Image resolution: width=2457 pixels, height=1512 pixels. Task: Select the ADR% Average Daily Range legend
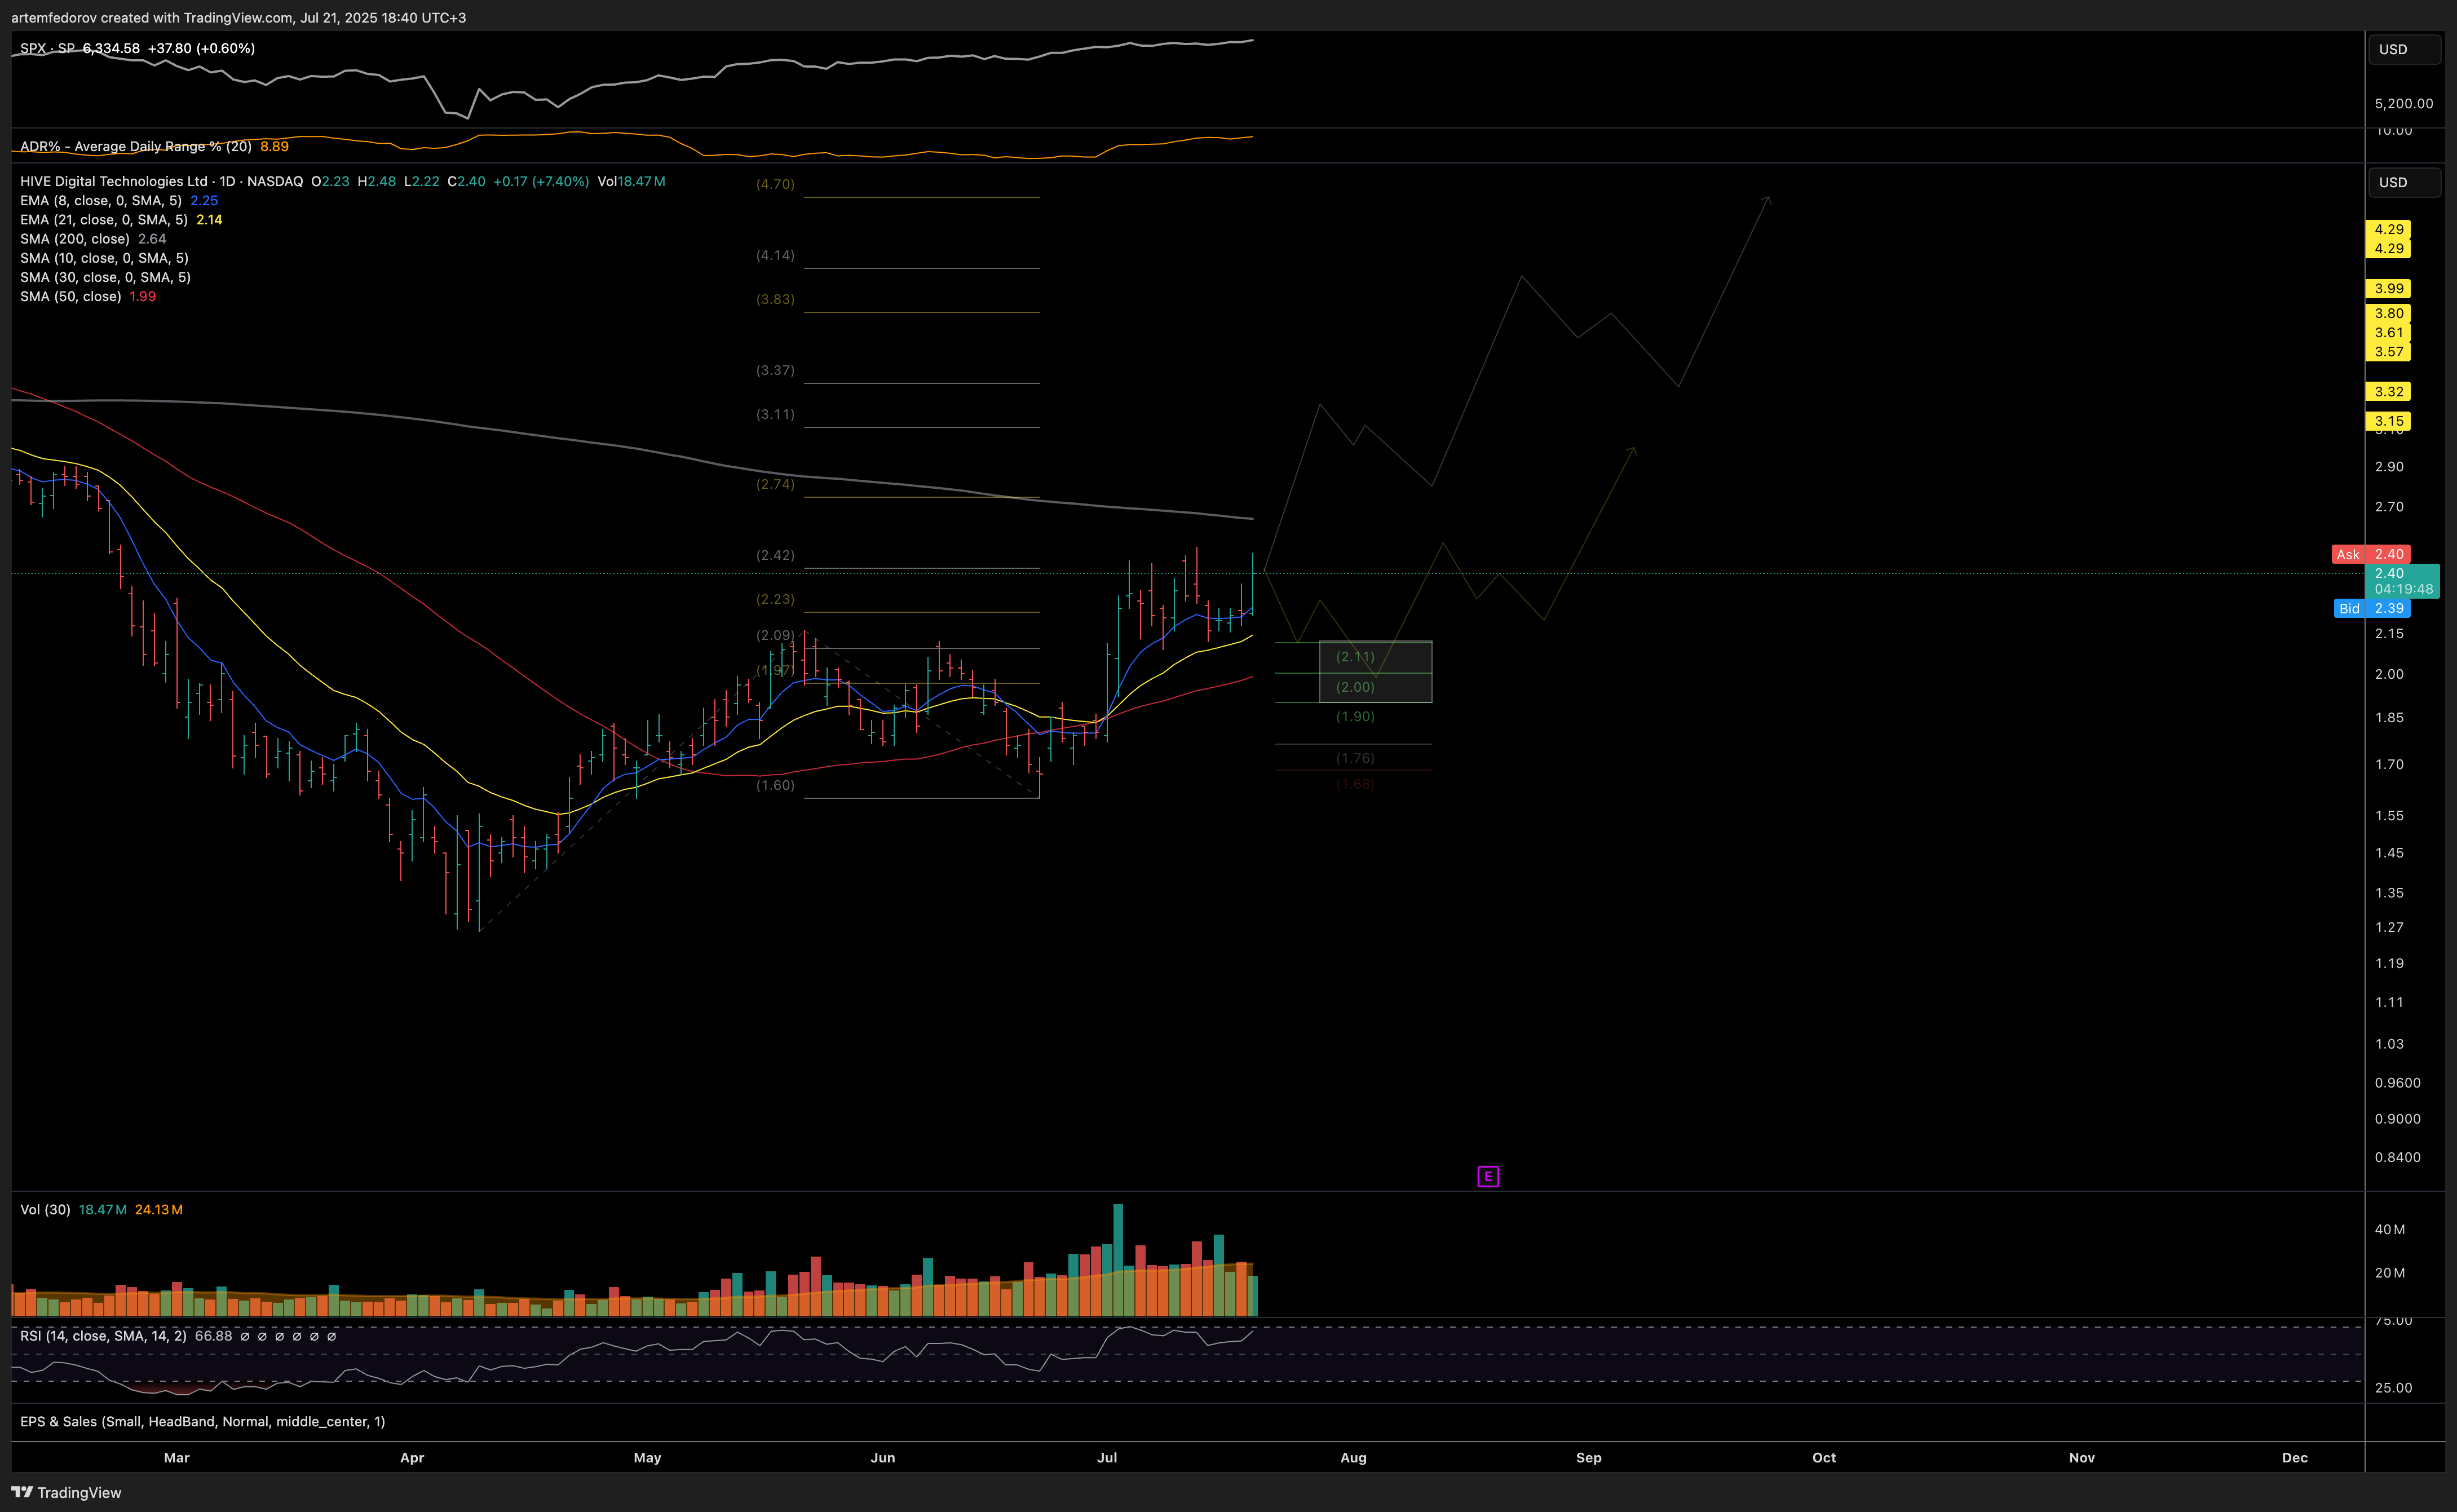click(136, 146)
